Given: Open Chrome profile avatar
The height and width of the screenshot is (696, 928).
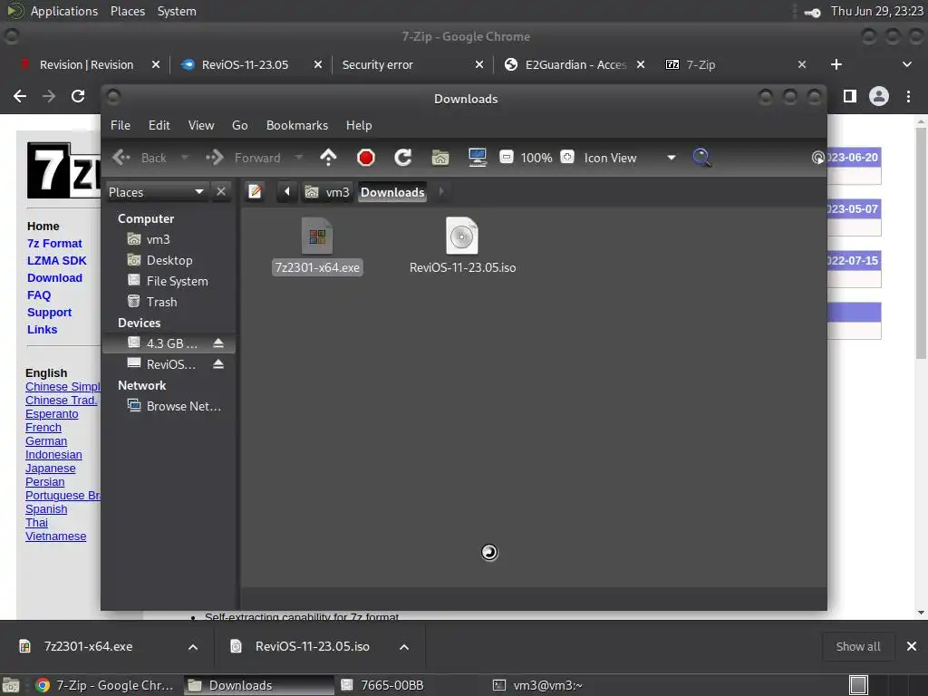Looking at the screenshot, I should click(x=879, y=96).
